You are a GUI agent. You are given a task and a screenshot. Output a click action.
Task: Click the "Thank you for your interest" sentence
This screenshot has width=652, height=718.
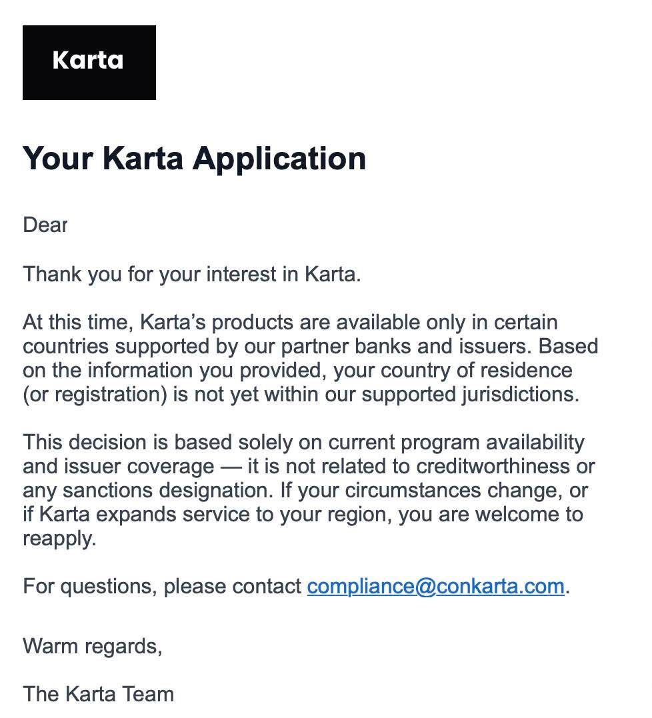191,274
